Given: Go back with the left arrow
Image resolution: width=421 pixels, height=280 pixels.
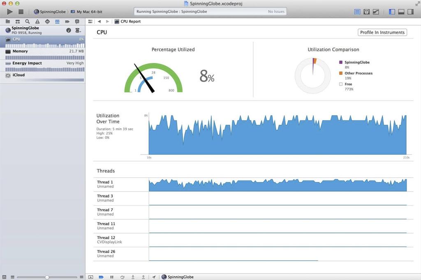Looking at the screenshot, I should [99, 21].
